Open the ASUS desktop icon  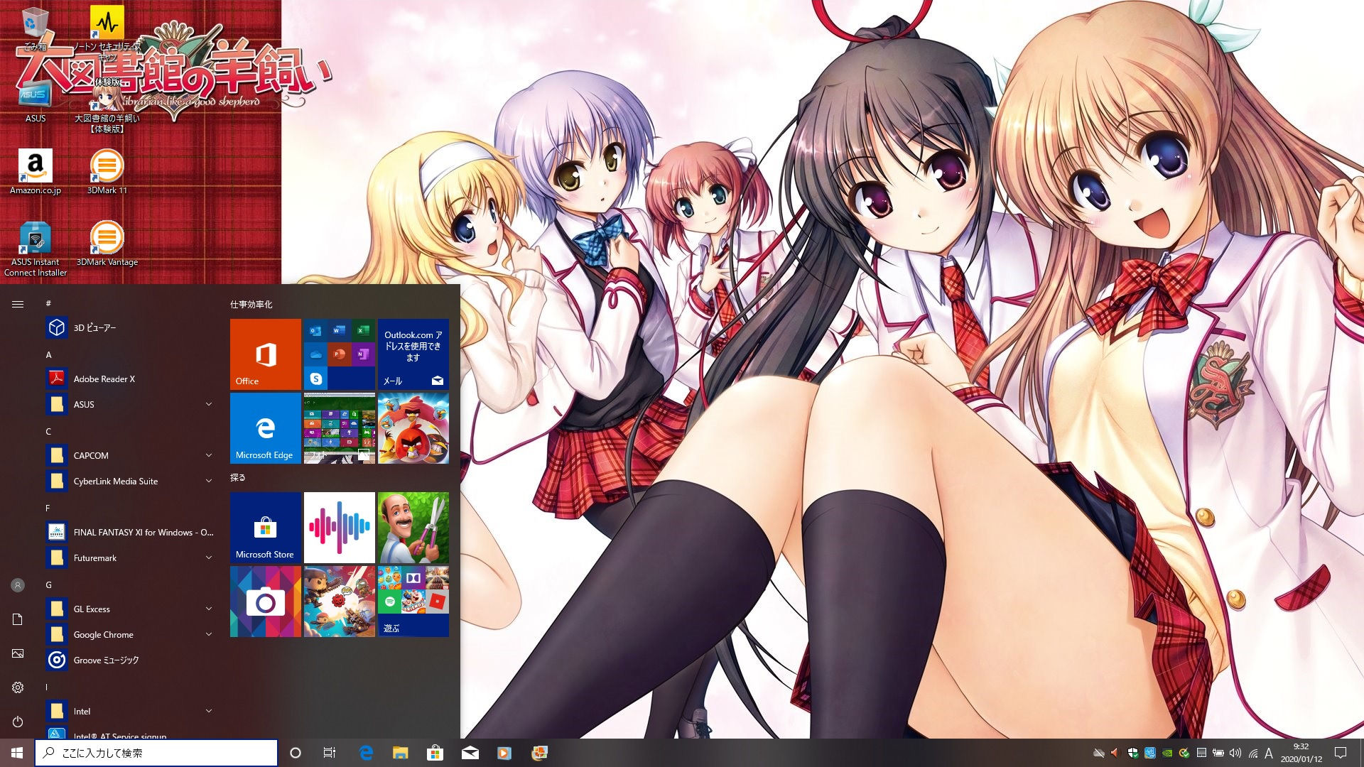tap(35, 102)
